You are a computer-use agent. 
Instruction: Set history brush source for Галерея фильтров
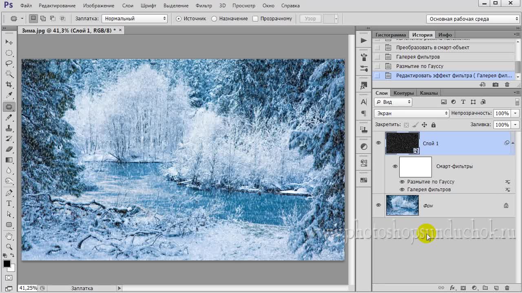[377, 57]
